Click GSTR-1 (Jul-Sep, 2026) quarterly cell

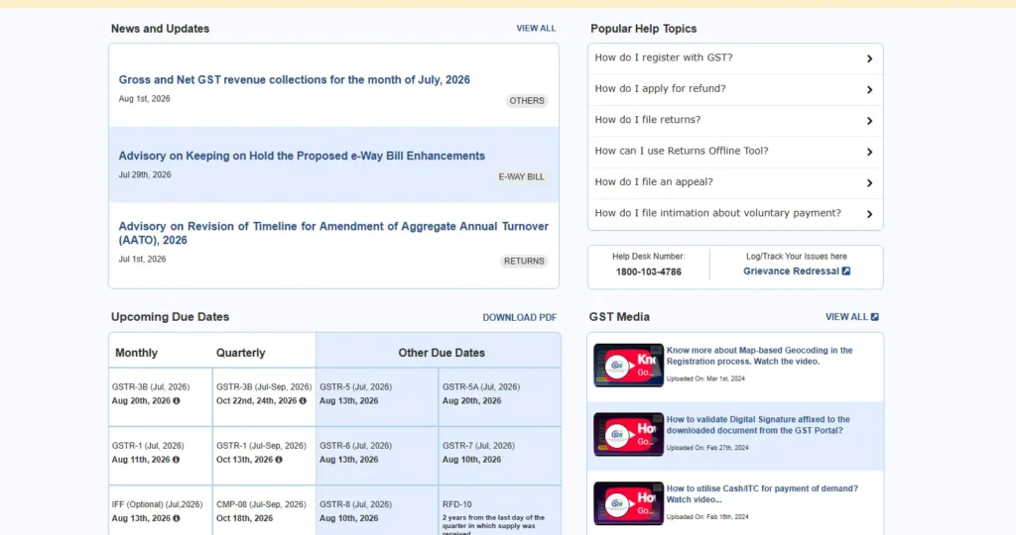point(264,456)
